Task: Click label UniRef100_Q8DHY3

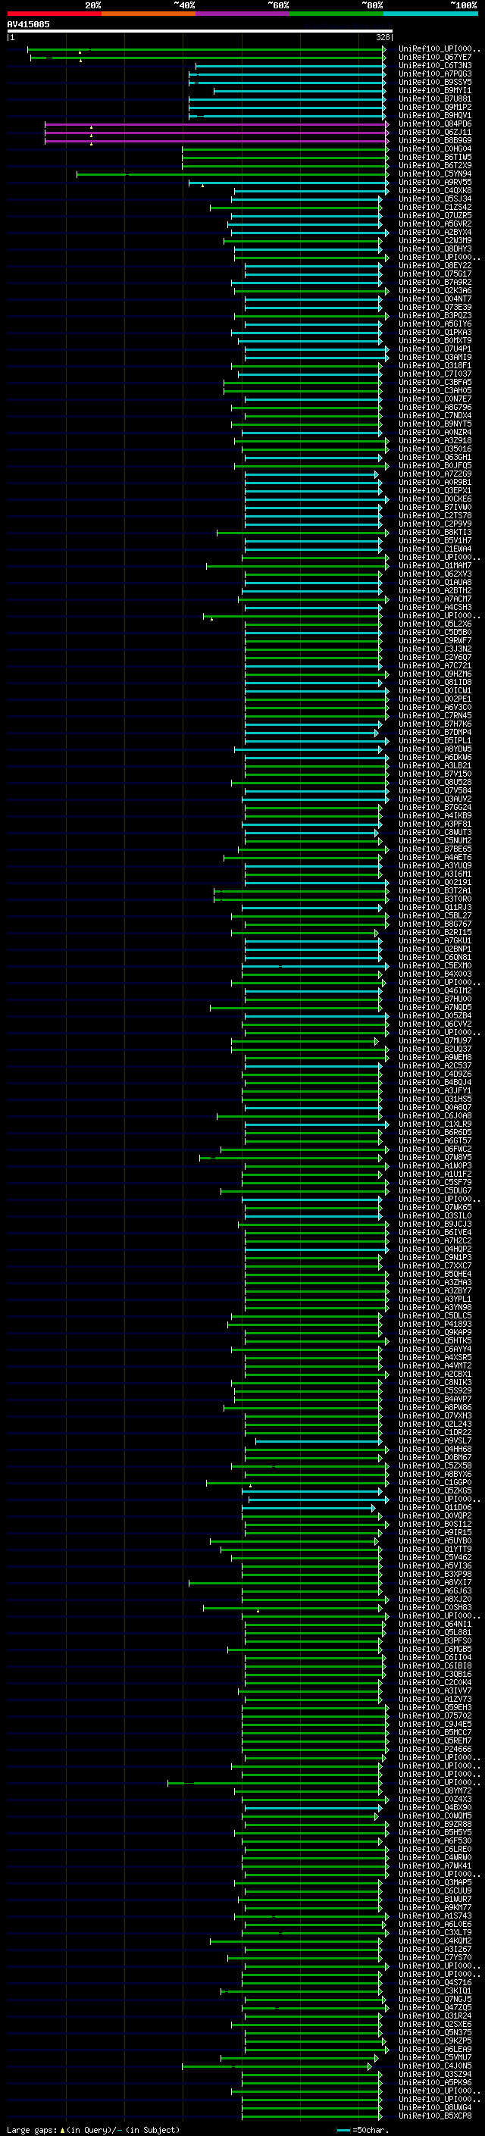Action: pyautogui.click(x=435, y=249)
